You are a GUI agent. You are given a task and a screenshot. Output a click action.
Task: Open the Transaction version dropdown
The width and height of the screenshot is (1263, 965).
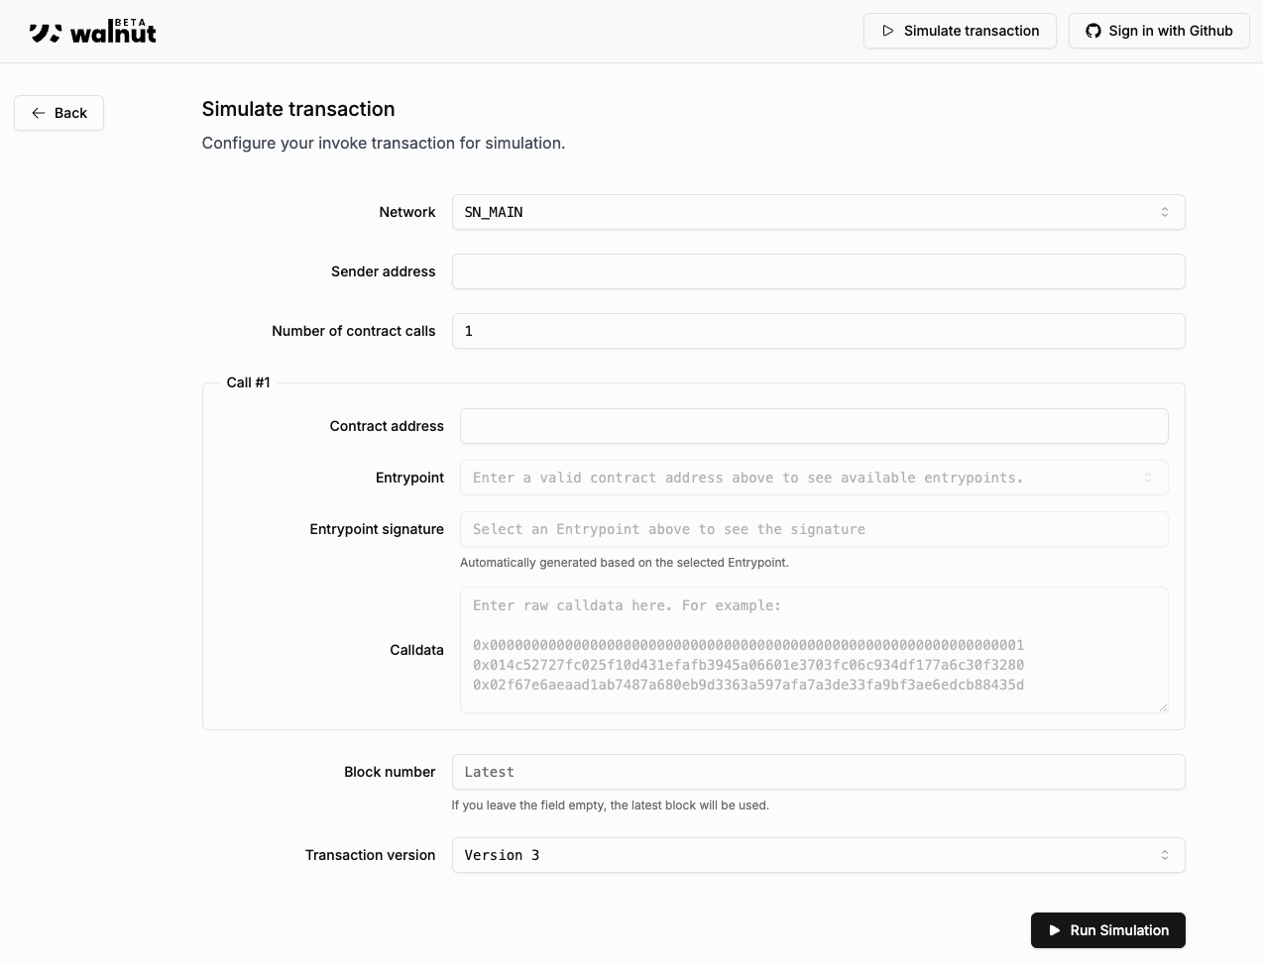pos(818,855)
